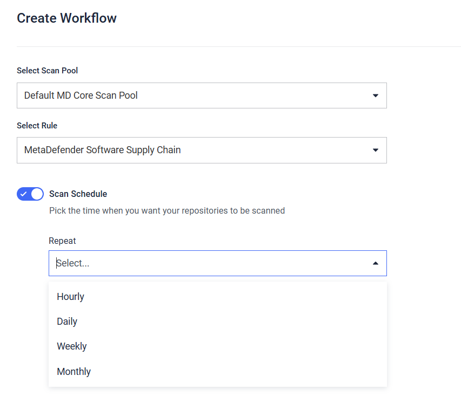Screen dimensions: 461x417
Task: Click the Select Rule dropdown caret icon
Action: point(376,151)
